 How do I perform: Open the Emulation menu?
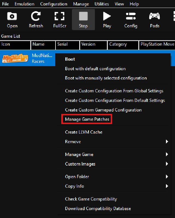tap(24, 4)
